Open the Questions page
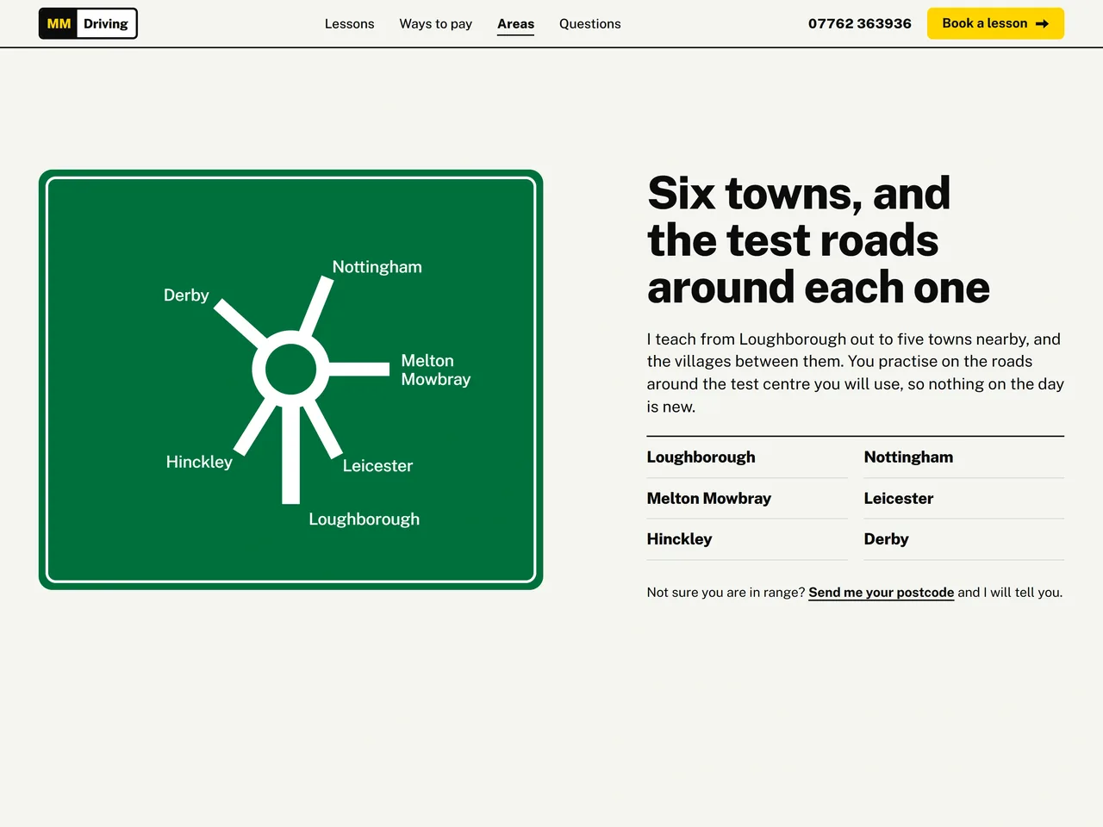 589,23
